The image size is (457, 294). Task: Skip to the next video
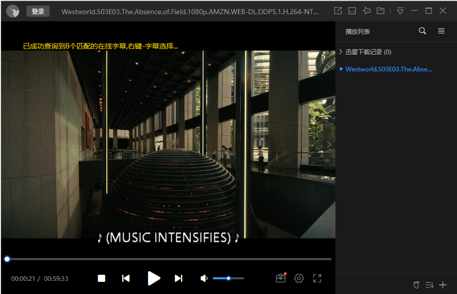coord(178,278)
